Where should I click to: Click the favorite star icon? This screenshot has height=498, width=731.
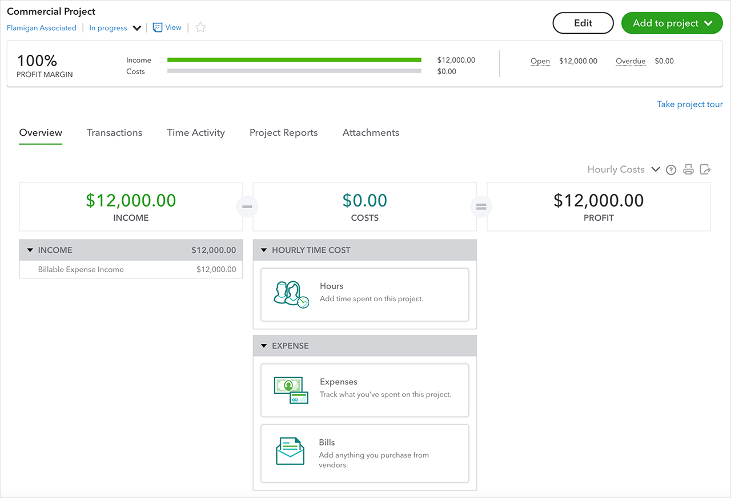[200, 27]
